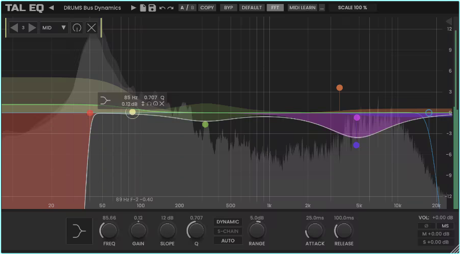
Task: Toggle the FFT spectrum display
Action: pyautogui.click(x=275, y=8)
